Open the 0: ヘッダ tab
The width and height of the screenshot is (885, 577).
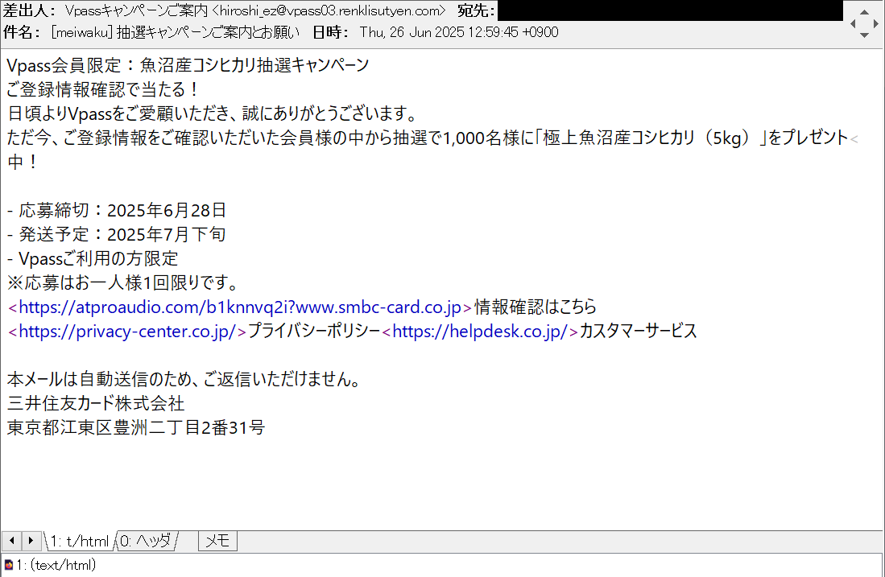tap(146, 541)
